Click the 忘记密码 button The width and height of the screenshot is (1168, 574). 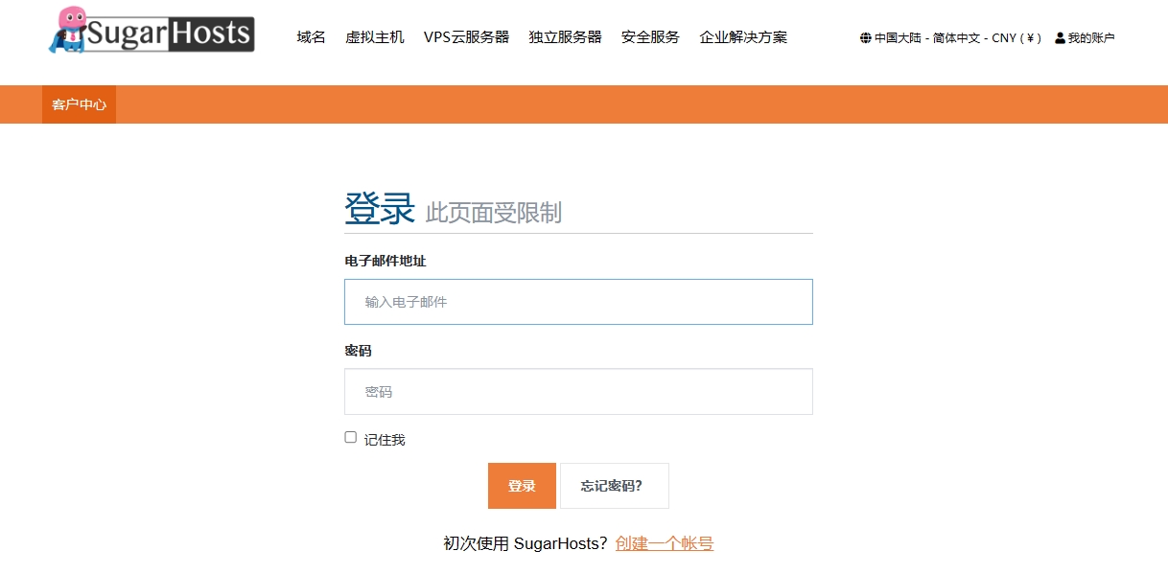[614, 486]
